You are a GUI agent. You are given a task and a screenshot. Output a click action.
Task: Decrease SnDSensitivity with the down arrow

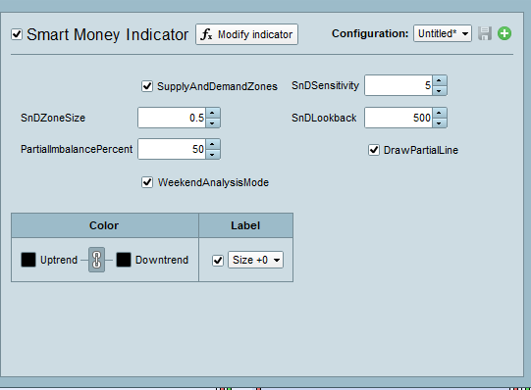point(439,90)
